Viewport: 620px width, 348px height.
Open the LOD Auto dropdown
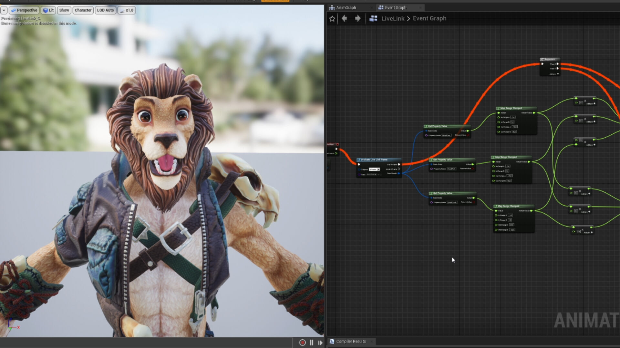pos(105,10)
